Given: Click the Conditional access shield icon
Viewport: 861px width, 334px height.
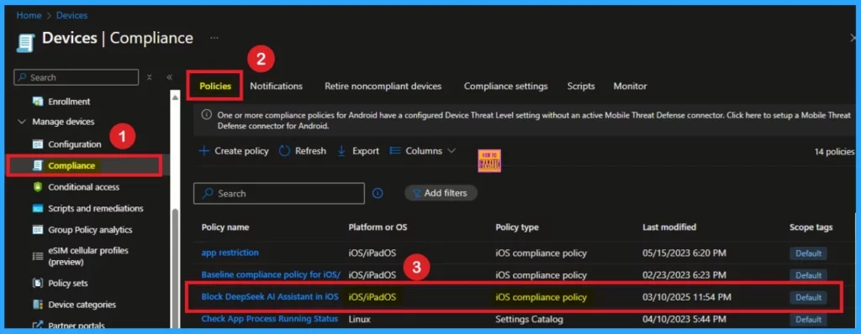Looking at the screenshot, I should click(37, 187).
